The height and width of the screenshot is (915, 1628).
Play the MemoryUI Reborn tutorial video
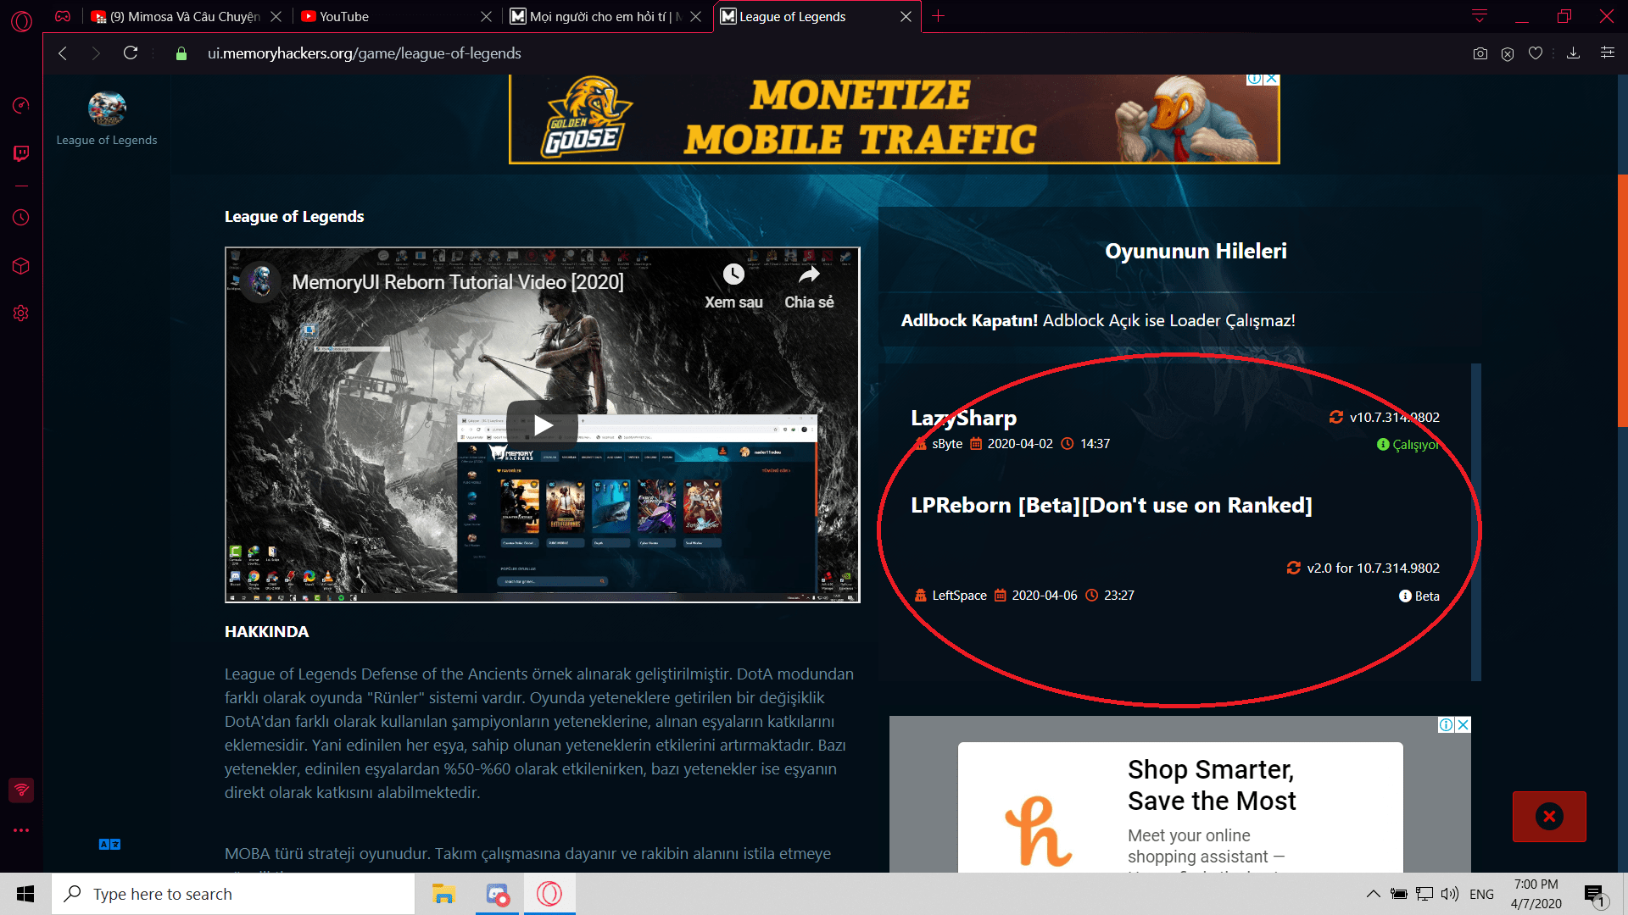tap(543, 425)
